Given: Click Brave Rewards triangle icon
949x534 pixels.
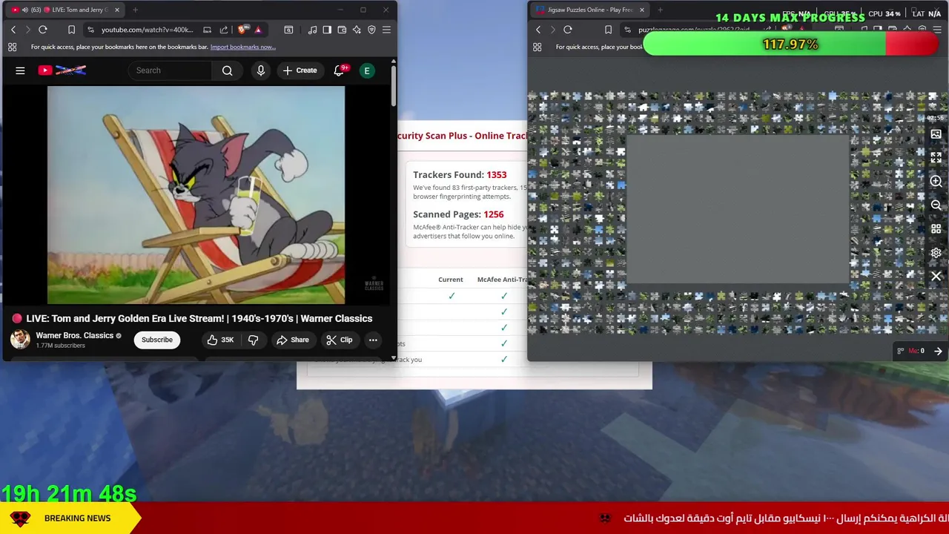Looking at the screenshot, I should pyautogui.click(x=258, y=30).
